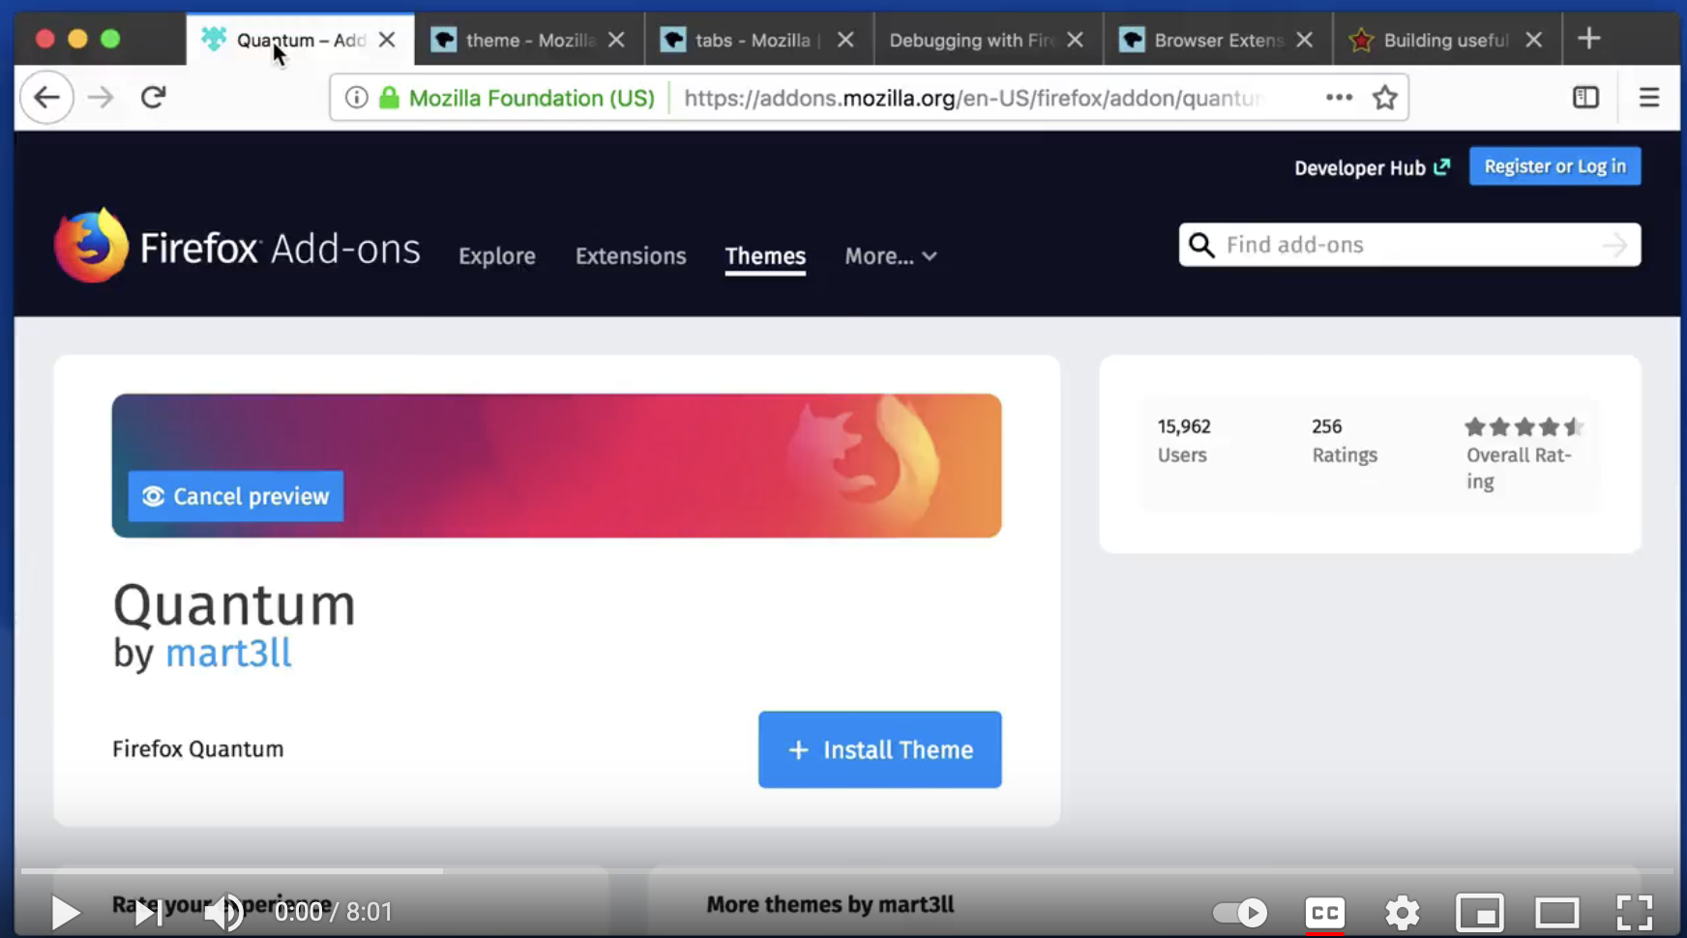The height and width of the screenshot is (938, 1687).
Task: Click the search magnifier icon in Find add-ons
Action: coord(1200,245)
